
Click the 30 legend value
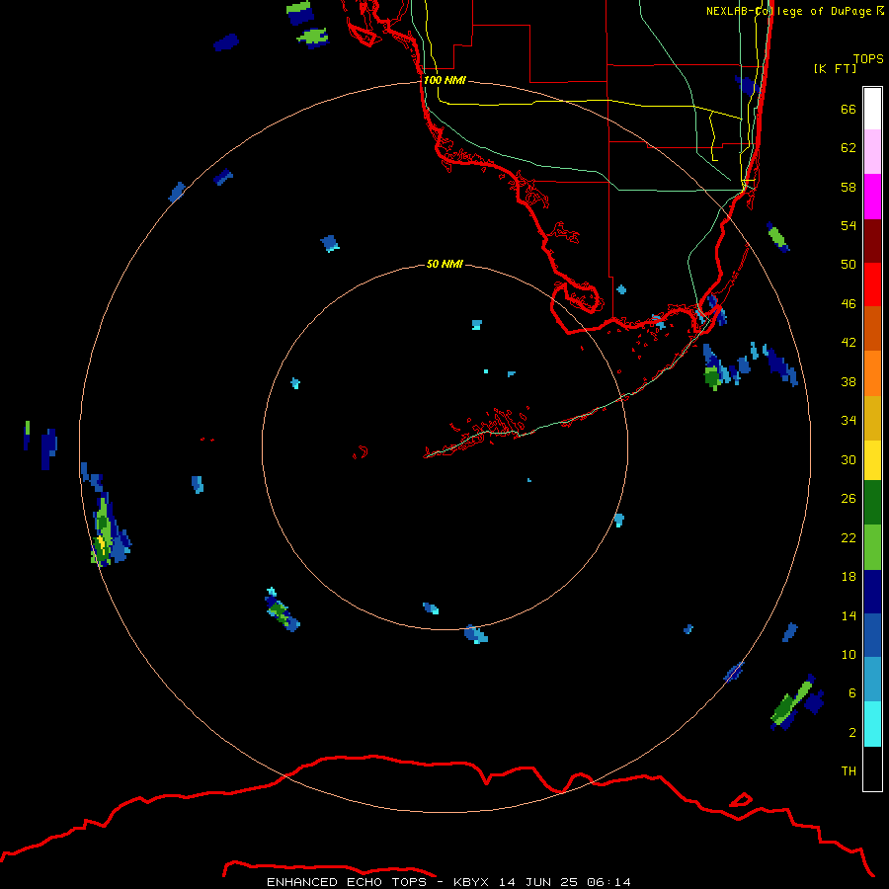point(849,459)
